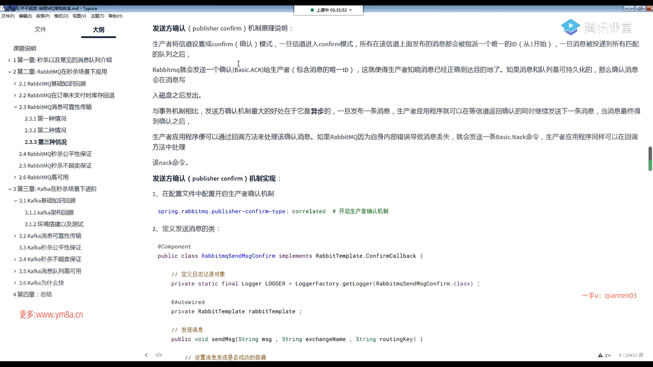Go to 2.3.1 第一种情况 heading
This screenshot has width=653, height=367.
pos(46,119)
